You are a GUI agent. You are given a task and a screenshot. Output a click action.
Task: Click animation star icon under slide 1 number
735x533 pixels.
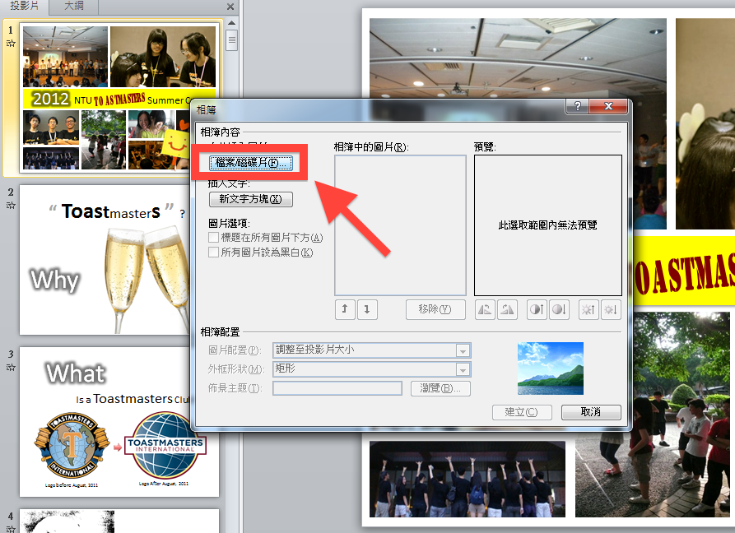11,44
